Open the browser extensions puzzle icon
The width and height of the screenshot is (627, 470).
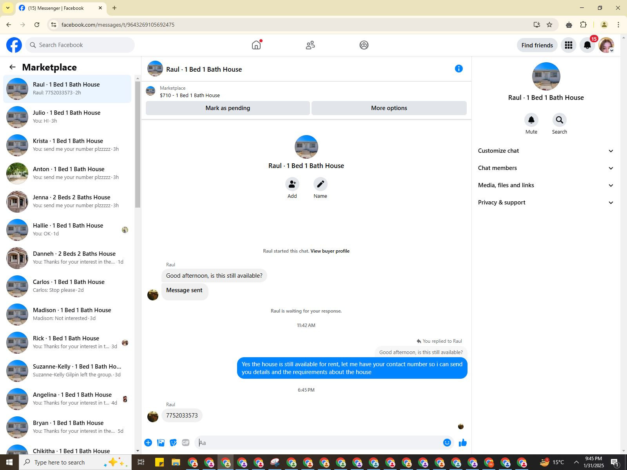(x=584, y=25)
